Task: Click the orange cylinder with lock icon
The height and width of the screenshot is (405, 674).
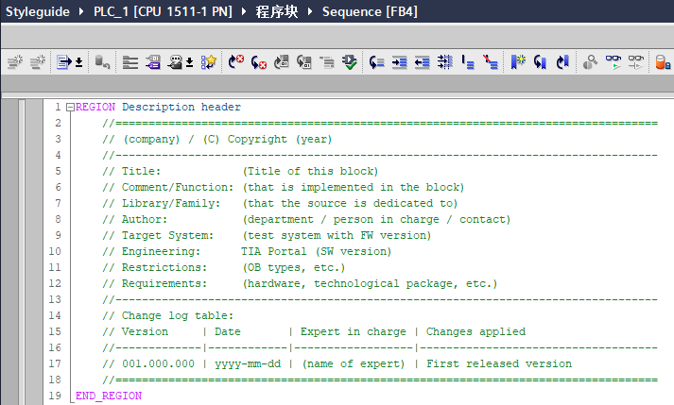Action: pos(663,62)
